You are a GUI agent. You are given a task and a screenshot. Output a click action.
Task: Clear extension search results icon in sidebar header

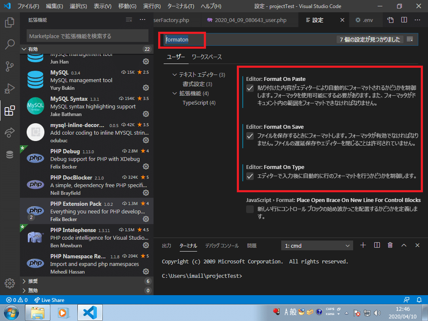(x=129, y=19)
